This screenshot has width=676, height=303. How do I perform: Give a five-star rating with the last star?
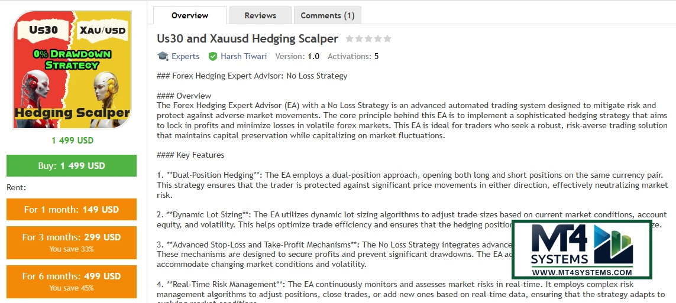[x=387, y=39]
